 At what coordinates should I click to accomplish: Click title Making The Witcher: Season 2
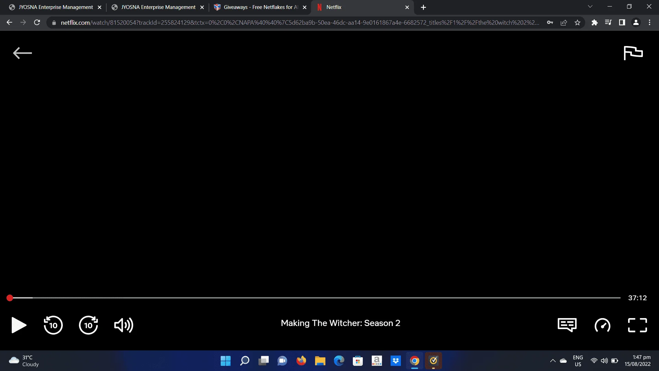[x=340, y=323]
